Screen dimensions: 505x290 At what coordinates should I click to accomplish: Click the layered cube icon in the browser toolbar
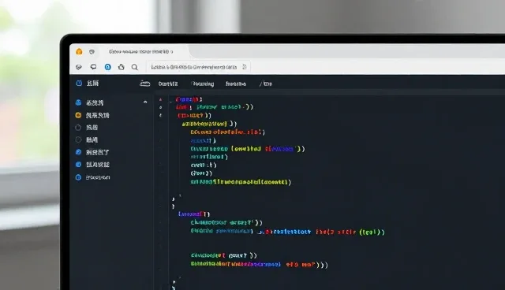[79, 67]
